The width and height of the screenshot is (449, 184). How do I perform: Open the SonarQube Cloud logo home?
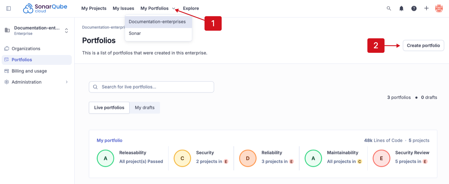(x=45, y=8)
